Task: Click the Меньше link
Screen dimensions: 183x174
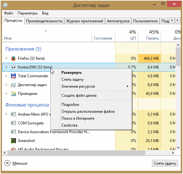Action: (x=20, y=163)
